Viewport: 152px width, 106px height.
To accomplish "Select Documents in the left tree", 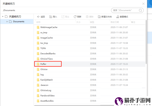I will click(19, 22).
